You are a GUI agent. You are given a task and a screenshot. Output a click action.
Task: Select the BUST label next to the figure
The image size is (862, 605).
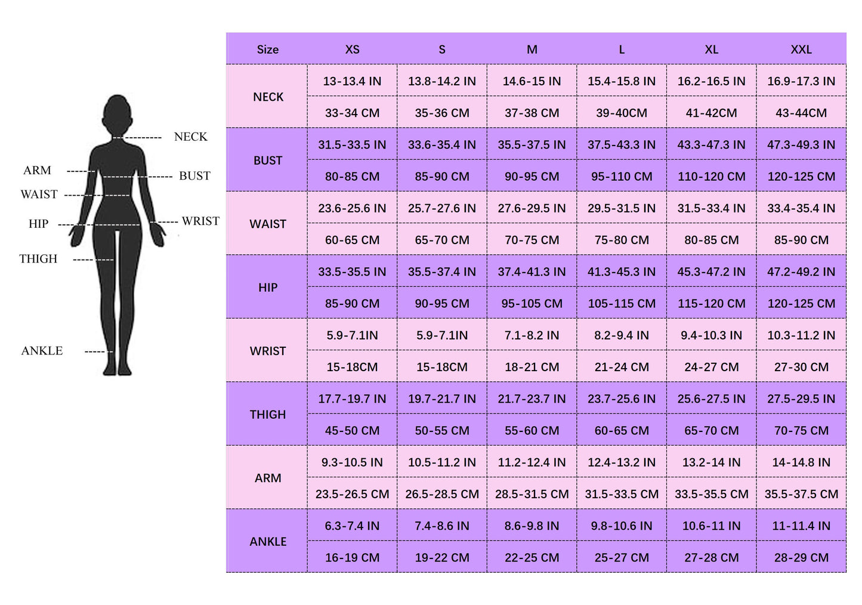(194, 176)
